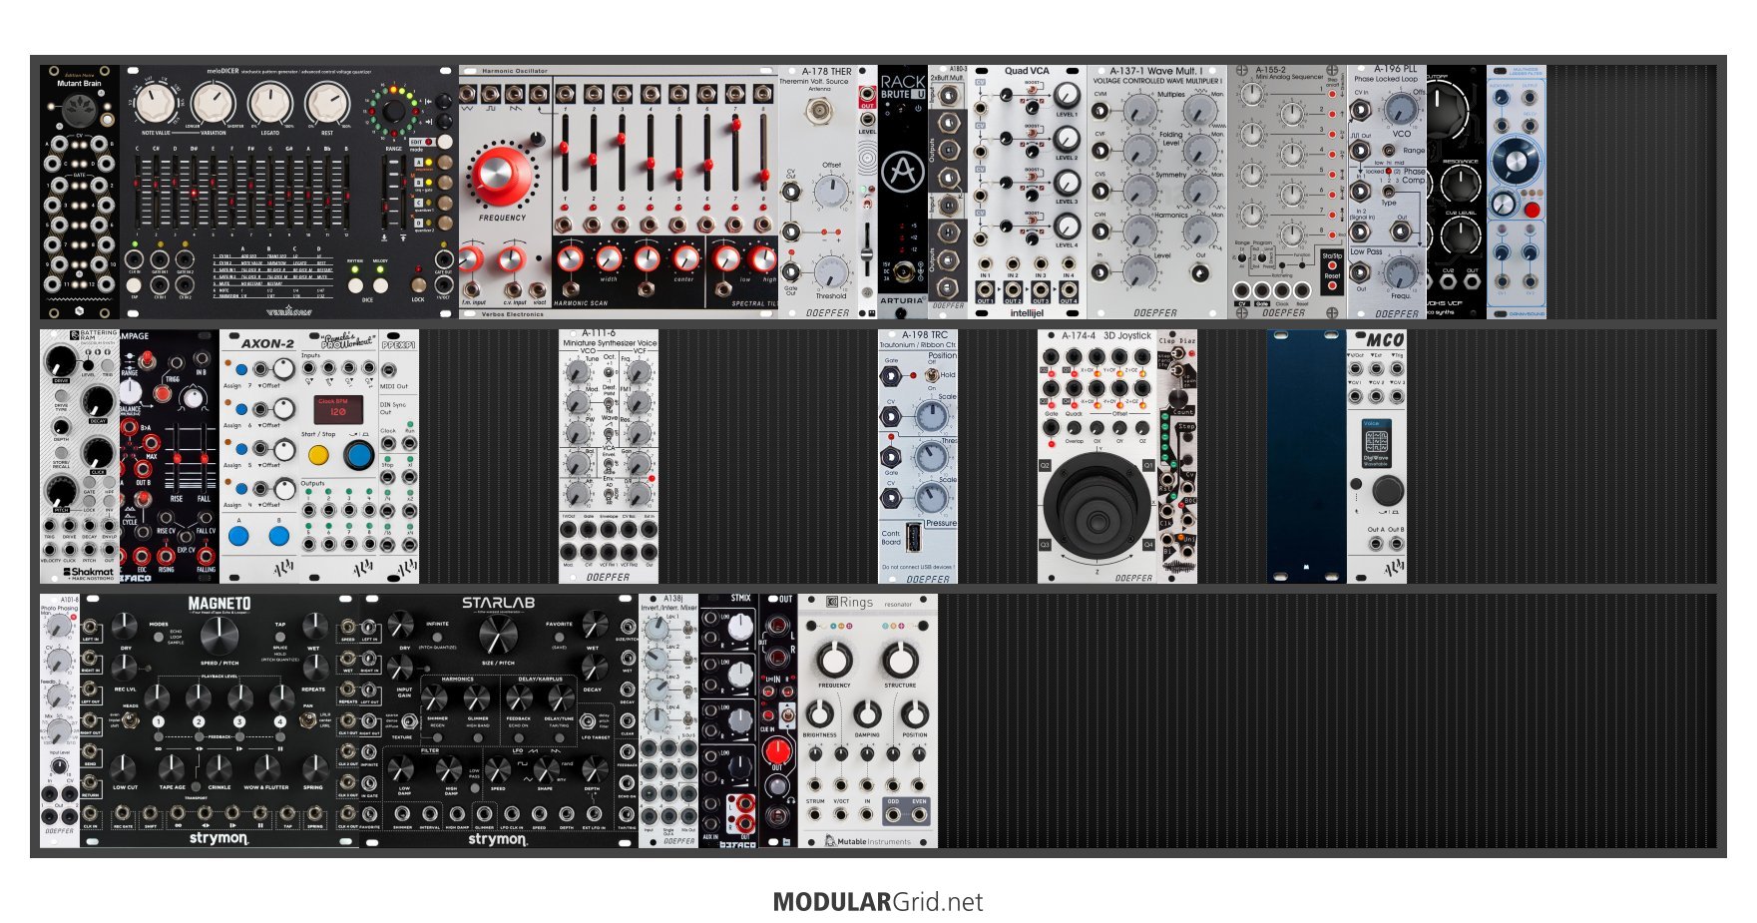The height and width of the screenshot is (923, 1757).
Task: Click the Rings Frequency knob
Action: tap(834, 659)
